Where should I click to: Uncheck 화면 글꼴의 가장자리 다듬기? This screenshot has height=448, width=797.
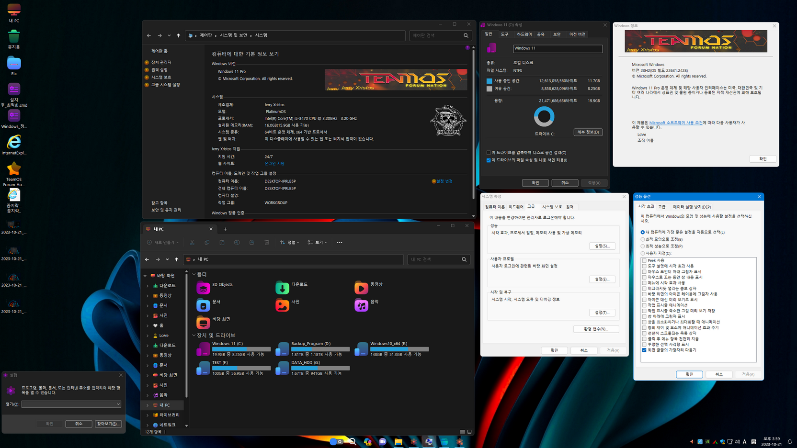pos(644,350)
